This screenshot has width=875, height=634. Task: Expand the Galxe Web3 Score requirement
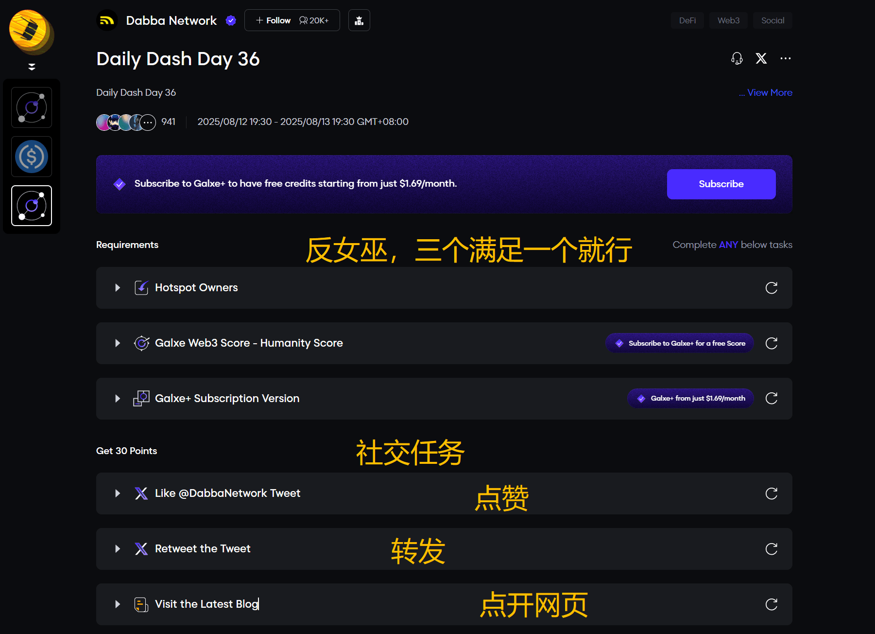pos(118,343)
